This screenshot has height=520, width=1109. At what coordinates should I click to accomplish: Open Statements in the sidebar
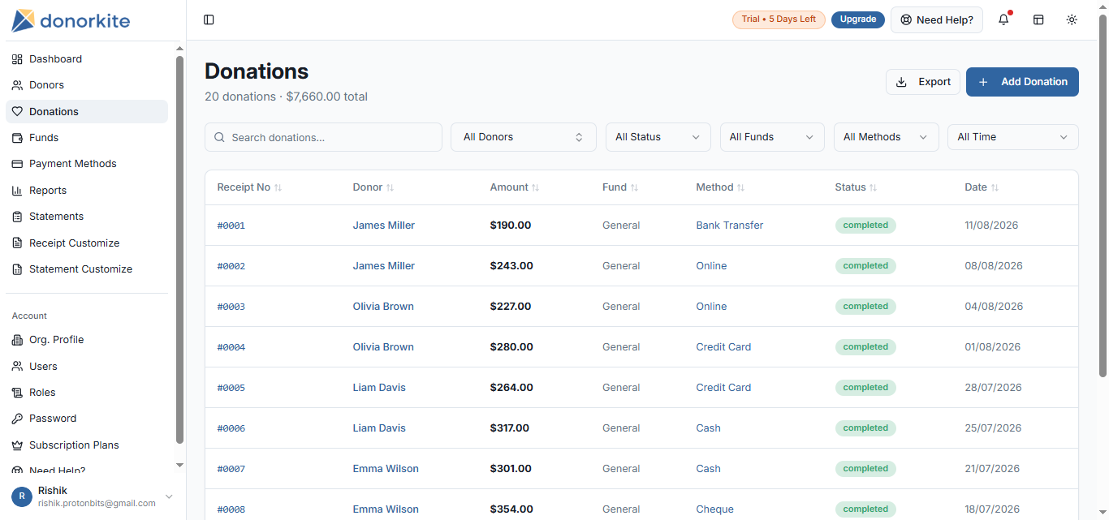87,217
